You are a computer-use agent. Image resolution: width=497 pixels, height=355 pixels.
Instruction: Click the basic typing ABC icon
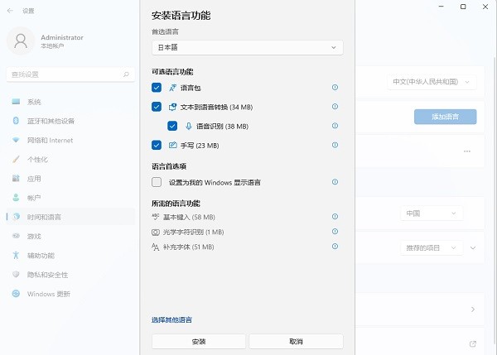coord(156,217)
